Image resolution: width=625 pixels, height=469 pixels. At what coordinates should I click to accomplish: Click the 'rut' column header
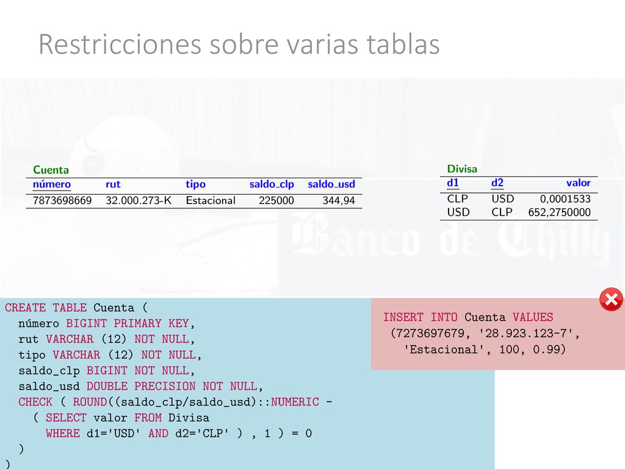113,184
